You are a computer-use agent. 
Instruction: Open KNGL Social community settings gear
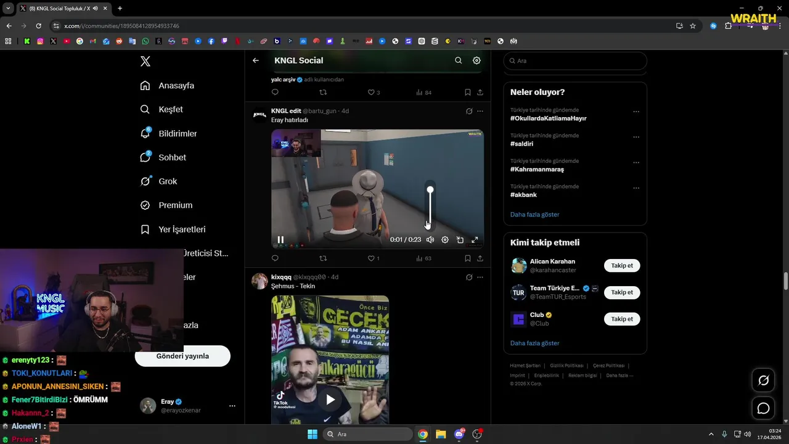[x=476, y=60]
